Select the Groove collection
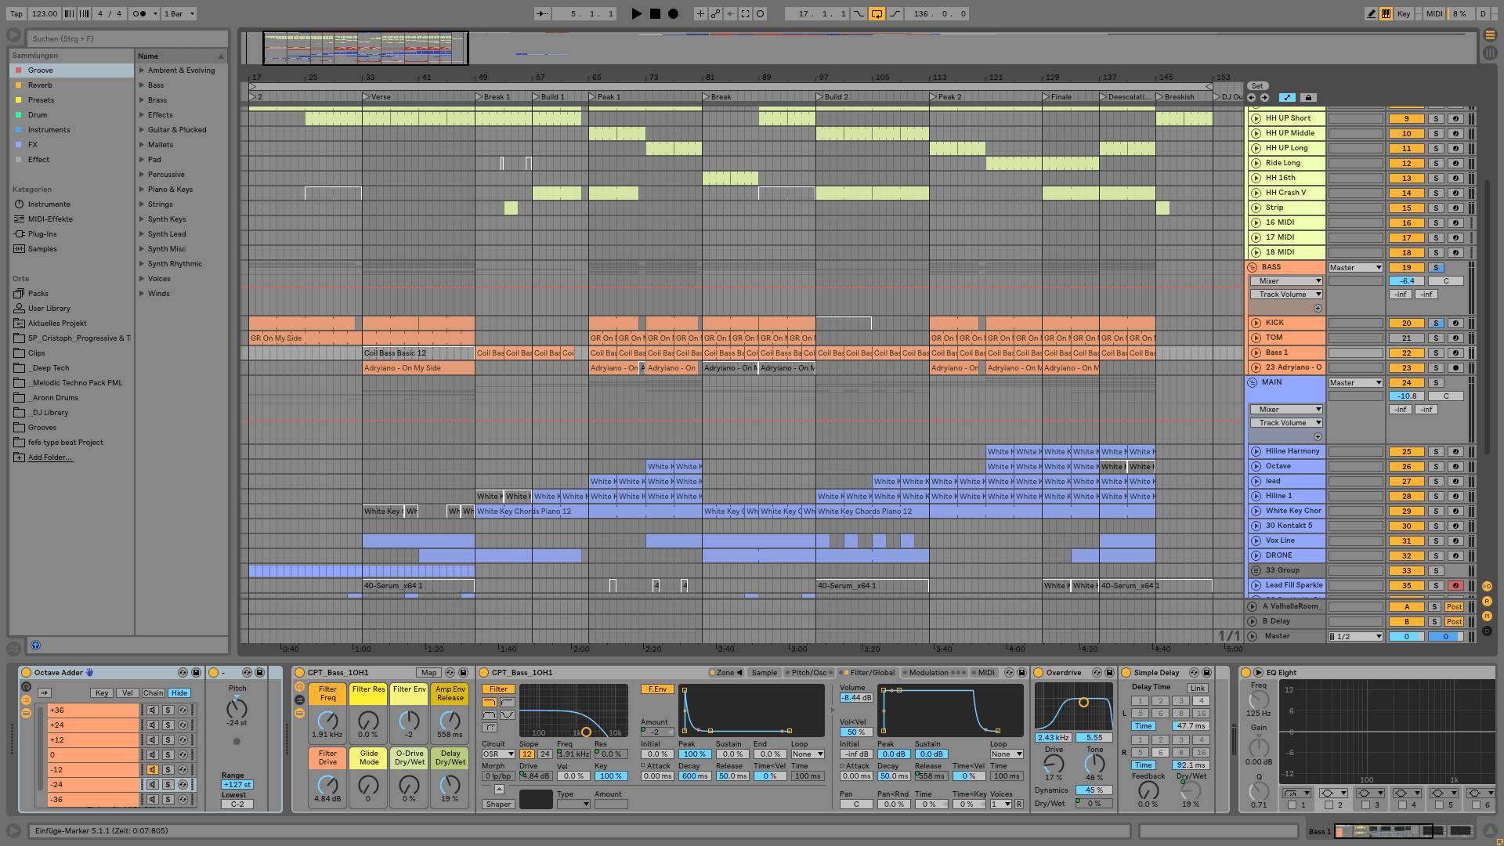This screenshot has width=1504, height=846. click(71, 70)
